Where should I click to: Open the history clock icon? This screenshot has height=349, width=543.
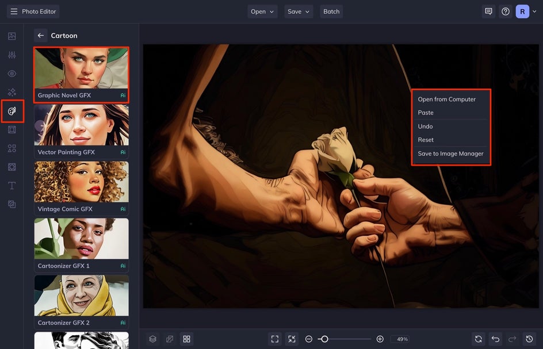pos(529,339)
